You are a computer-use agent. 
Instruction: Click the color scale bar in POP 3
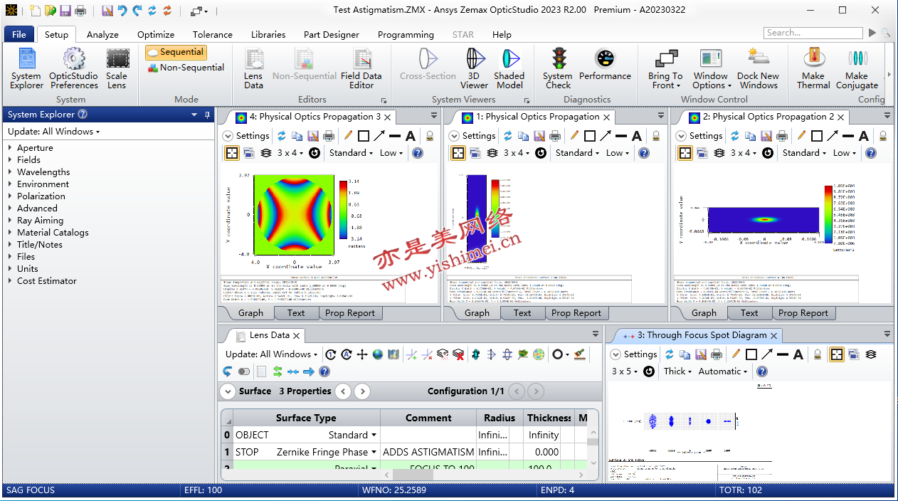click(343, 210)
